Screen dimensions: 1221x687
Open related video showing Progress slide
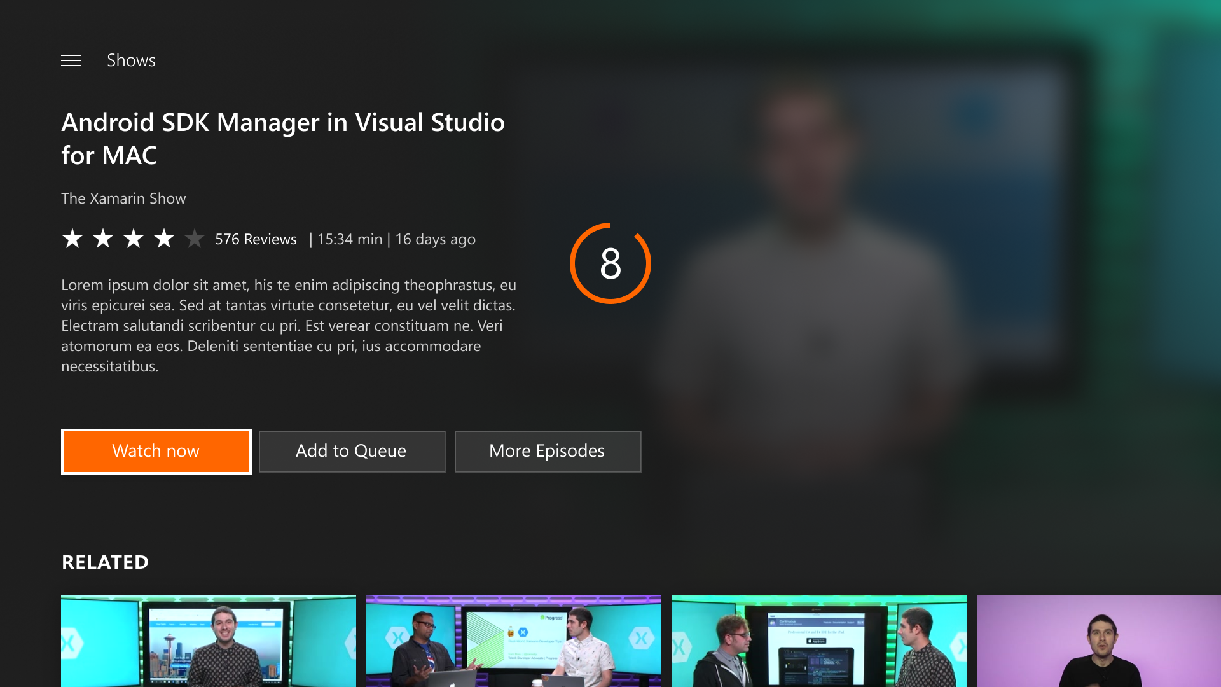[514, 641]
